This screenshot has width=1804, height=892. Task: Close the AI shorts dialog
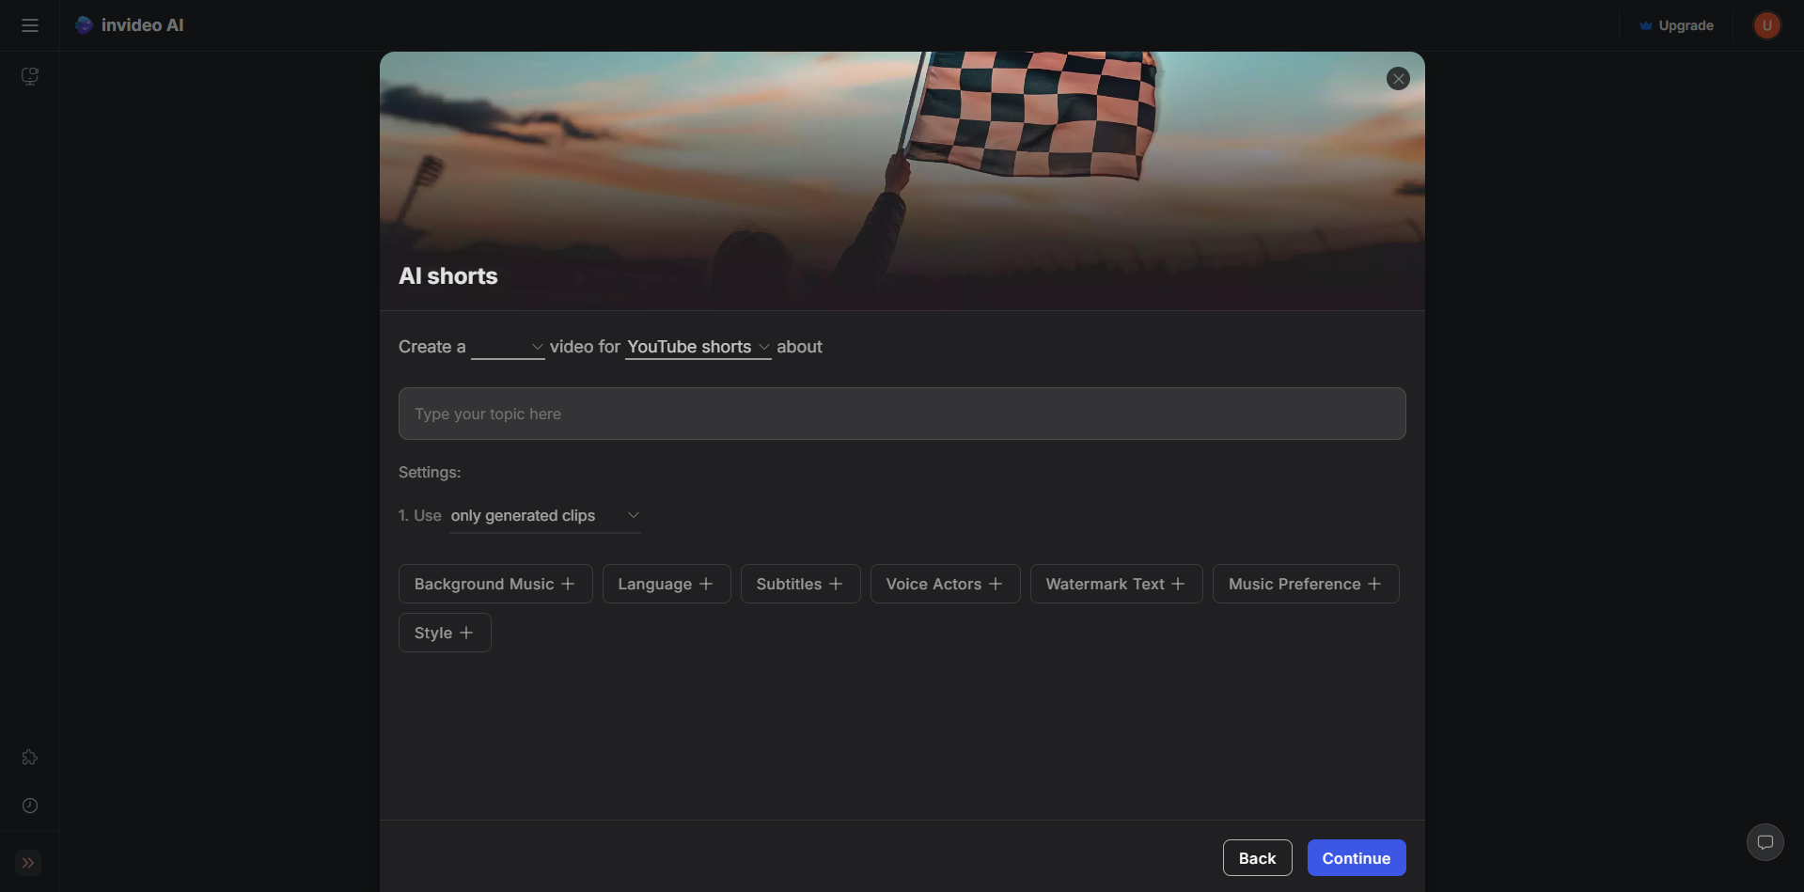coord(1399,78)
